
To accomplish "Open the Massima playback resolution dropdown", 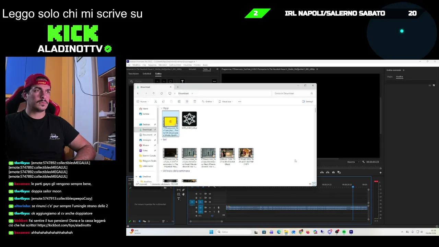I will 353,162.
